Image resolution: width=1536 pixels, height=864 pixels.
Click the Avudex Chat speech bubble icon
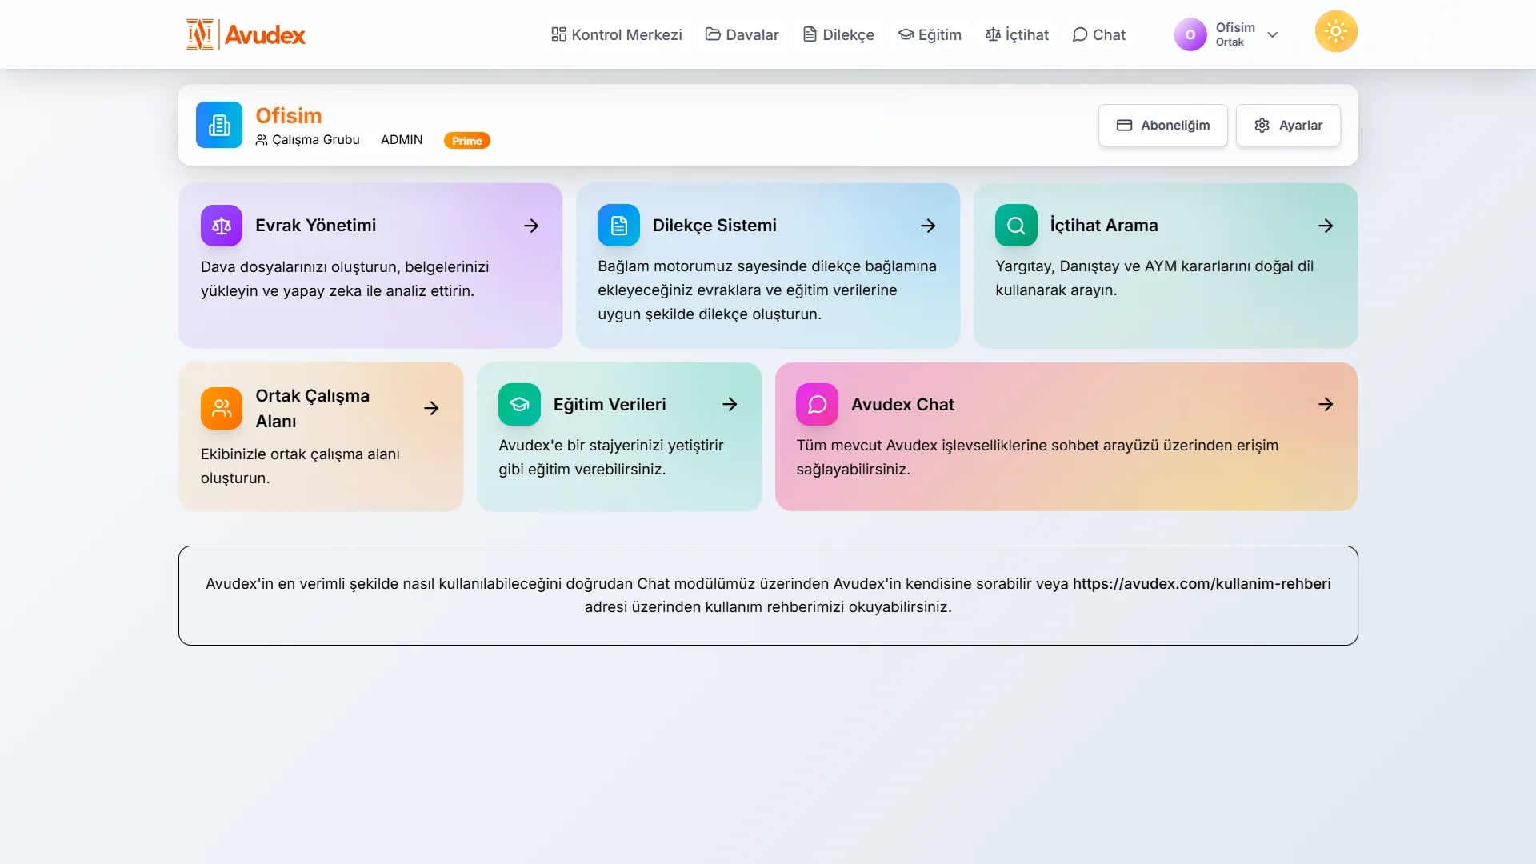coord(817,404)
